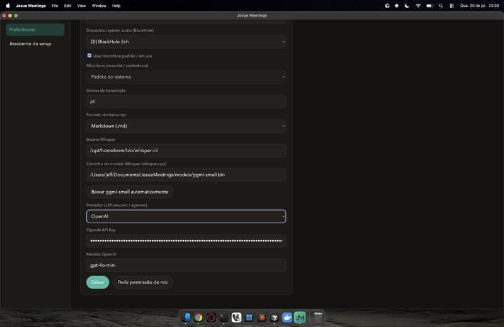
Task: Launch Google Chrome from the Dock
Action: 198,318
